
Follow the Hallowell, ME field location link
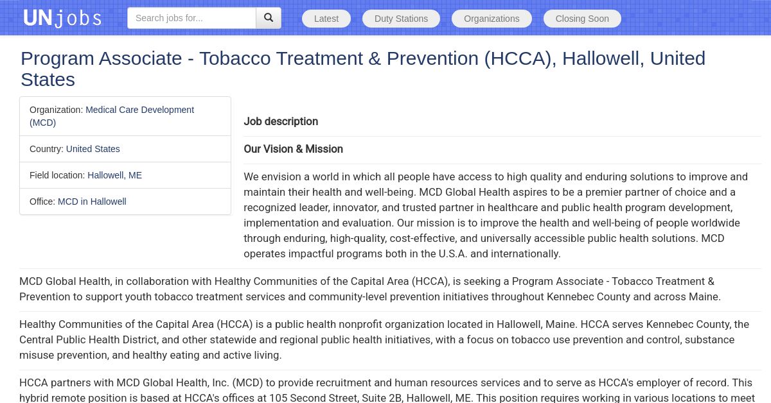pos(114,175)
